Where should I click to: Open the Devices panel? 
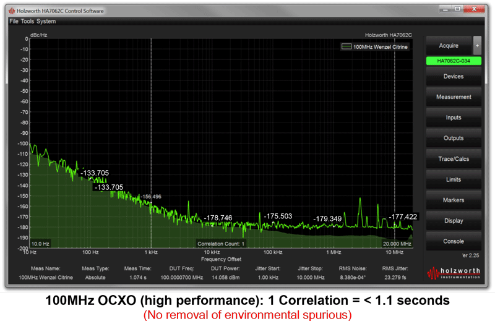coord(454,76)
